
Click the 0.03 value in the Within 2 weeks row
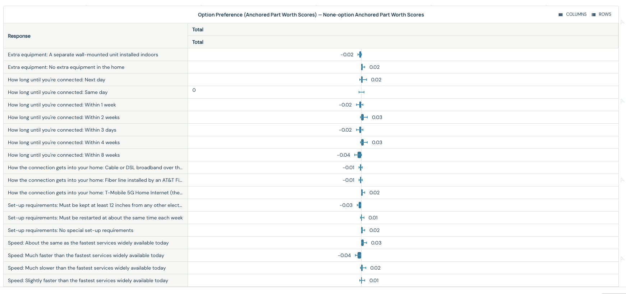[377, 117]
